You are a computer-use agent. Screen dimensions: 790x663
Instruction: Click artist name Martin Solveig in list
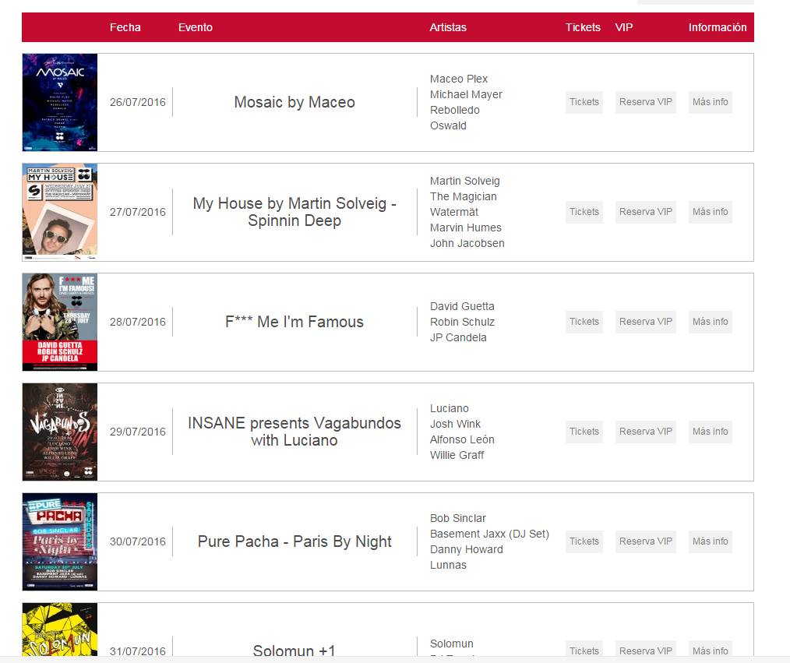pos(464,181)
